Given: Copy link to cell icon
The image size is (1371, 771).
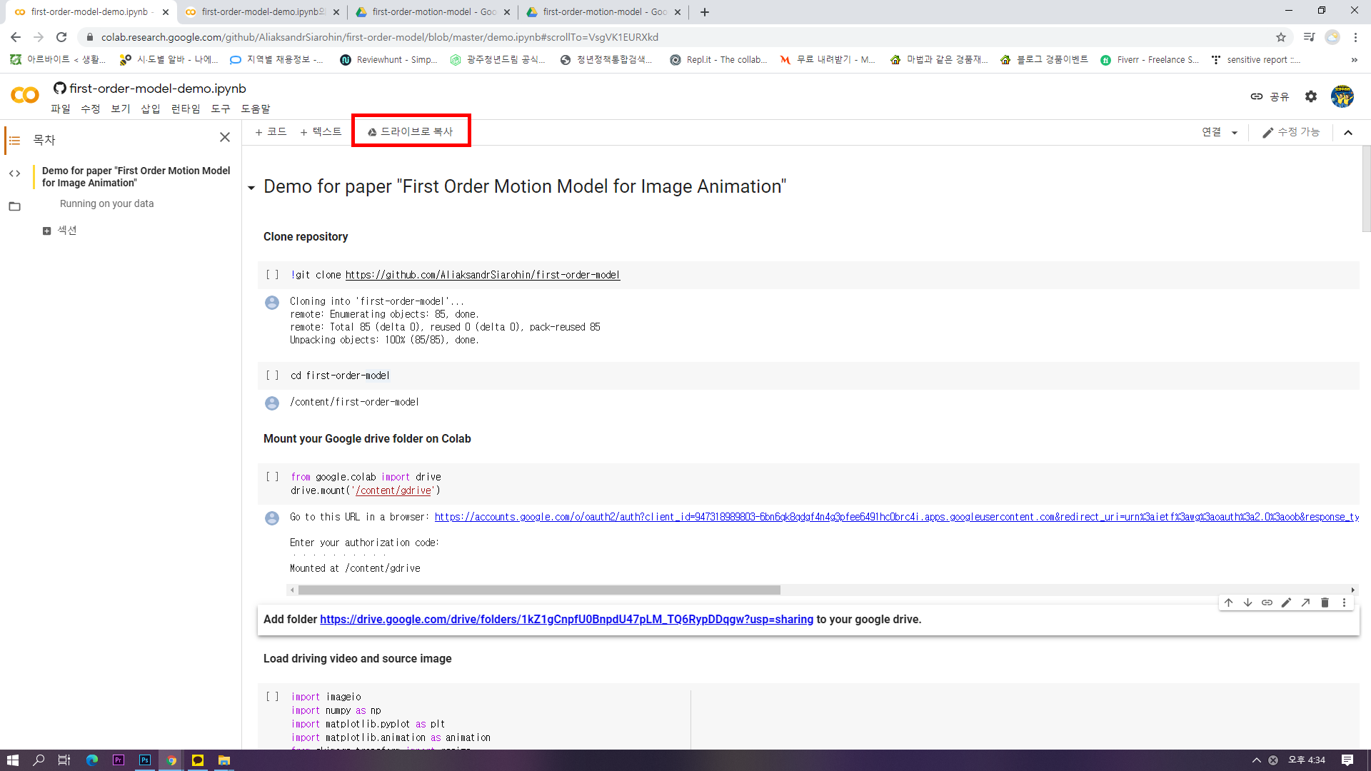Looking at the screenshot, I should coord(1267,603).
